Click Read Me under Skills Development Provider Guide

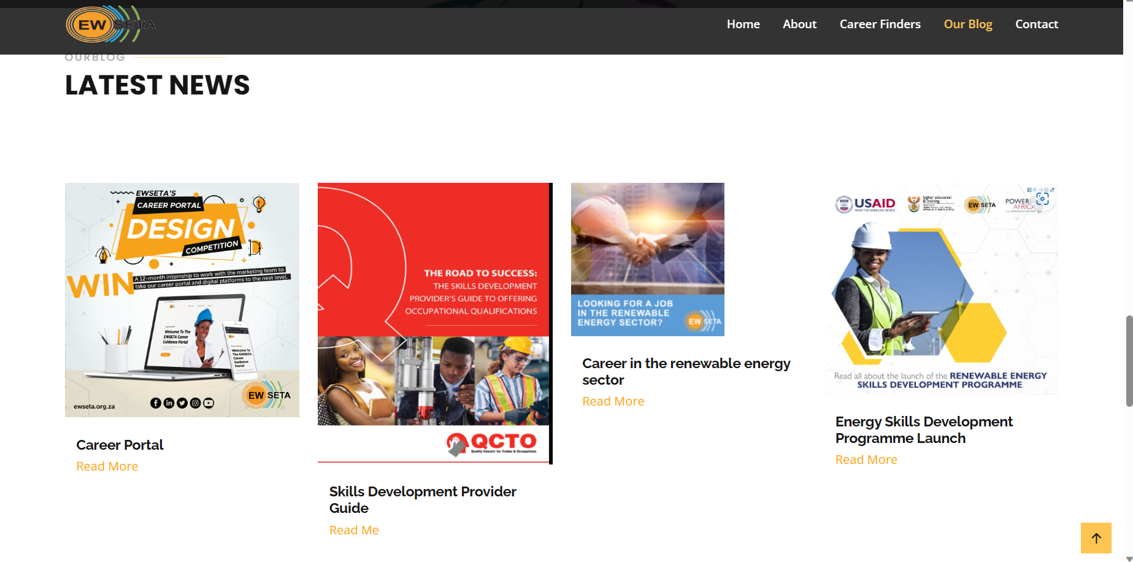click(x=354, y=530)
